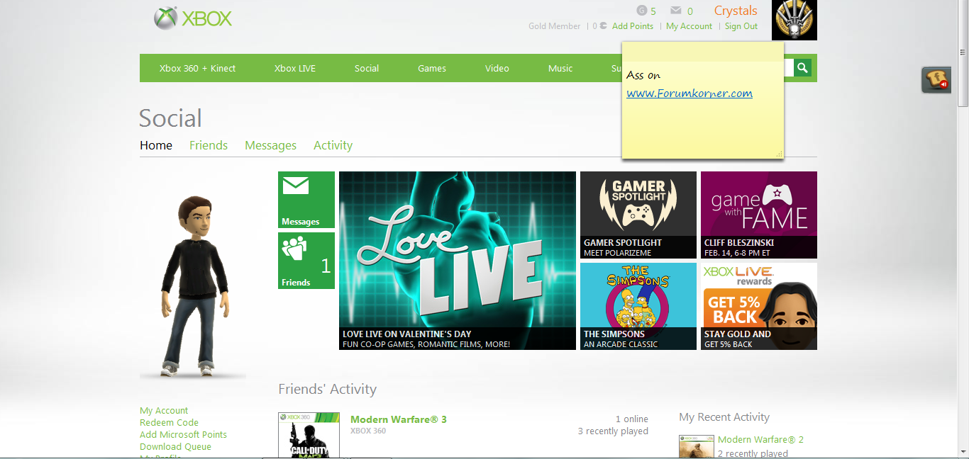Viewport: 969px width, 459px height.
Task: Open the green Friends tile
Action: pos(306,261)
